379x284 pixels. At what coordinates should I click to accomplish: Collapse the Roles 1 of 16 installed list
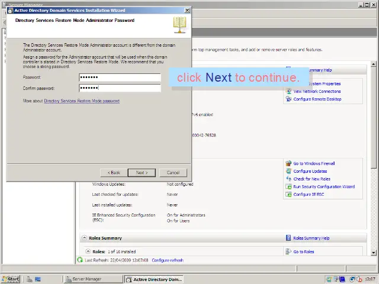pyautogui.click(x=88, y=251)
